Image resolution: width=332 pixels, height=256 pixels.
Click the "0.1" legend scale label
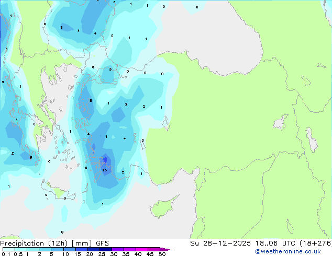[x=6, y=254]
